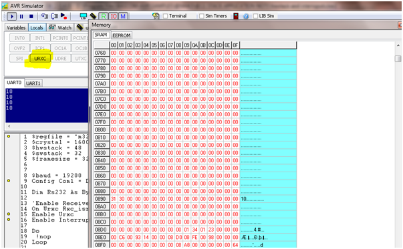
Task: Enable the Terminal checkbox
Action: (x=166, y=16)
